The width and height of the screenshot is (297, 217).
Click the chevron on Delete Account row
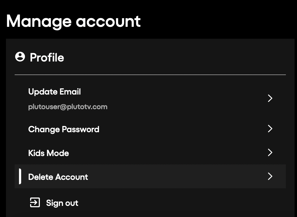tap(270, 176)
